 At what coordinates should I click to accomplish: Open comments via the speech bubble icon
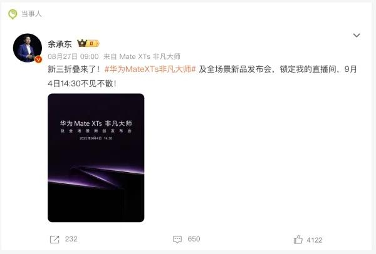click(177, 239)
